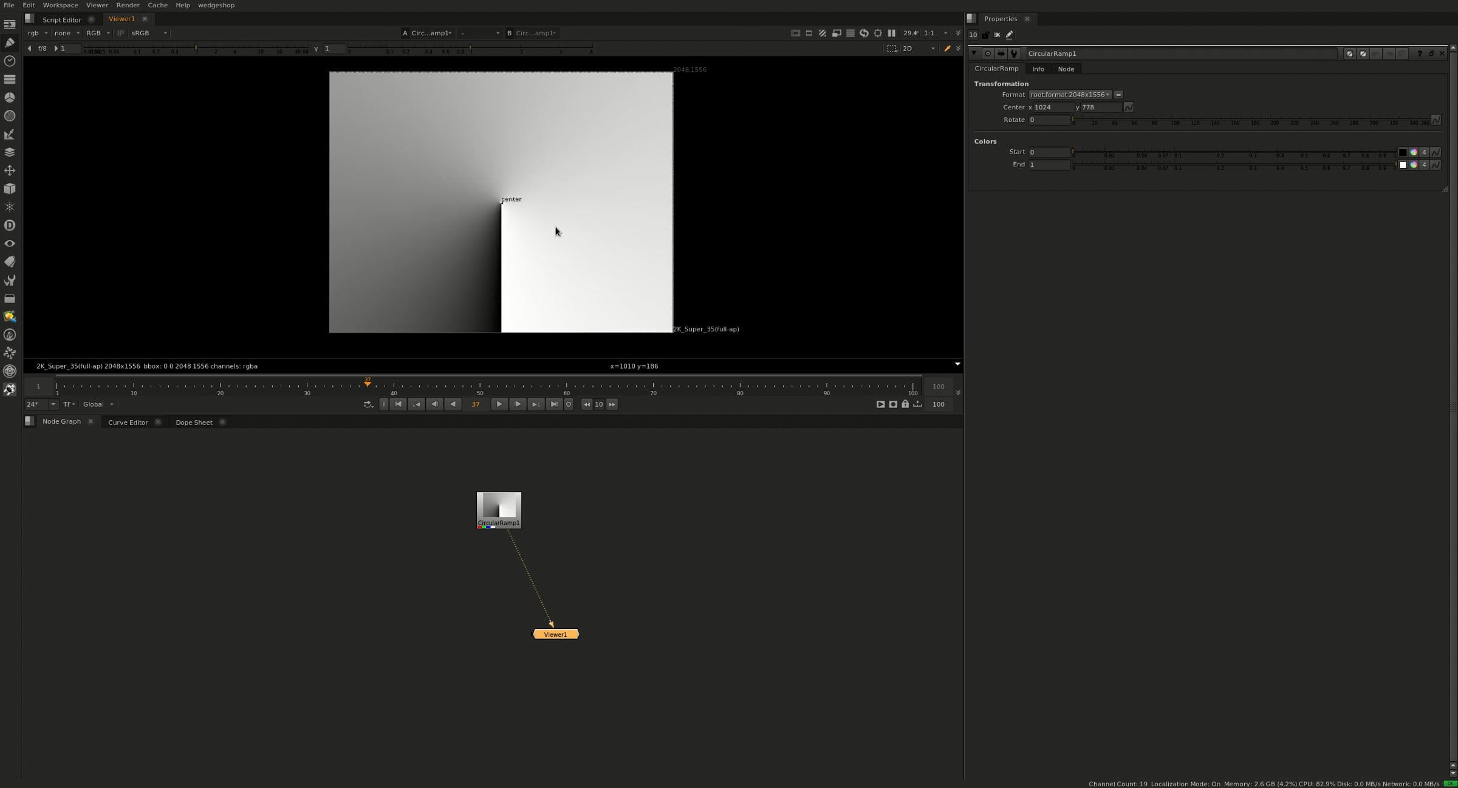
Task: Open the Workspace menu
Action: coord(60,5)
